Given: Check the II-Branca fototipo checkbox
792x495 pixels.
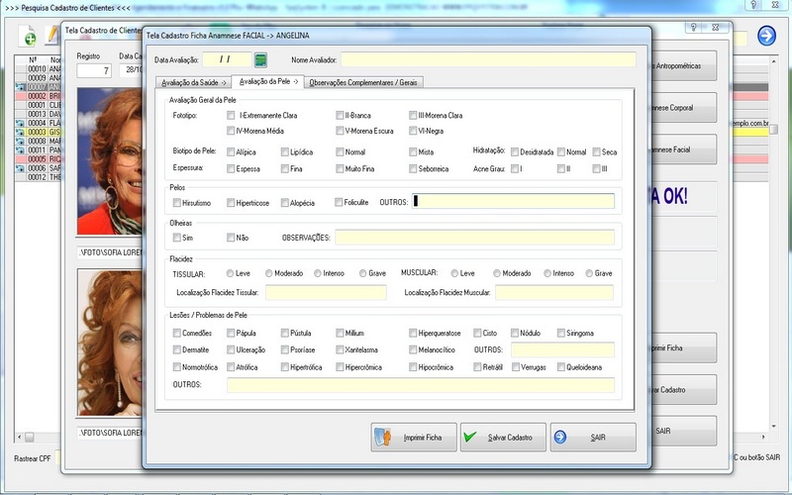Looking at the screenshot, I should point(339,116).
